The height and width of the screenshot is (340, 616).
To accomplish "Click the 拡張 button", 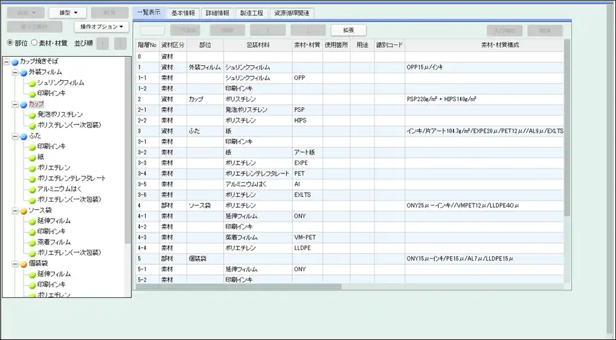I will (x=348, y=30).
